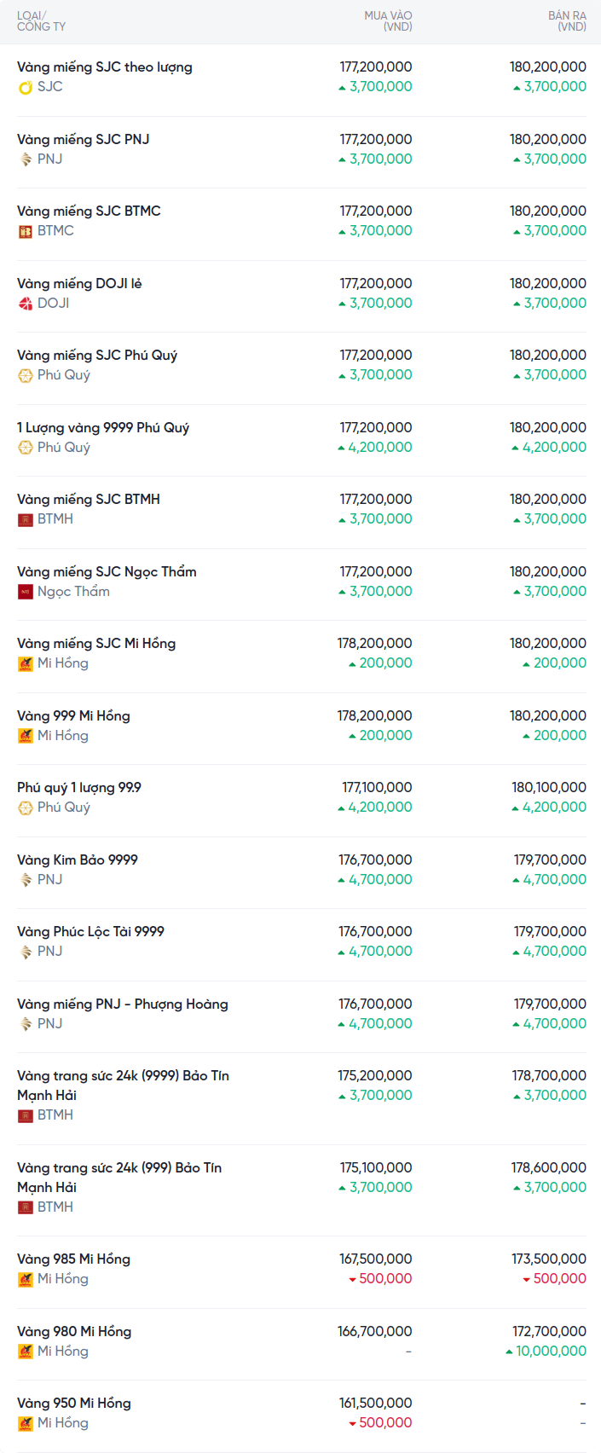Image resolution: width=601 pixels, height=1453 pixels.
Task: Select Vàng miếng PNJ - Phượng Hoàng title
Action: point(122,1004)
